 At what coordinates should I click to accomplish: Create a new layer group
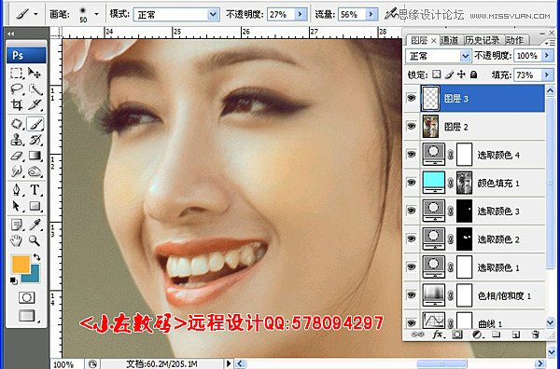coord(496,335)
